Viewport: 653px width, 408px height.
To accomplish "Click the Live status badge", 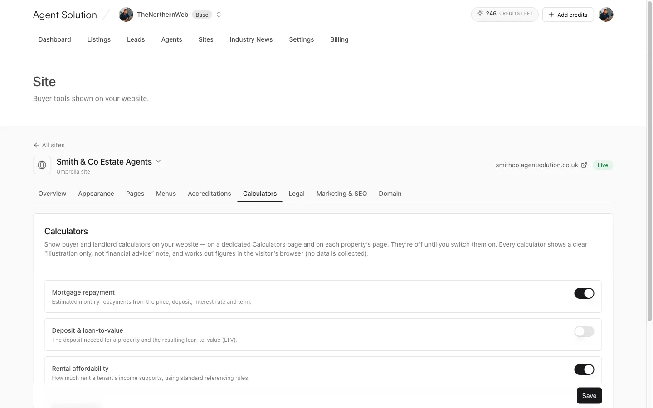I will tap(603, 165).
